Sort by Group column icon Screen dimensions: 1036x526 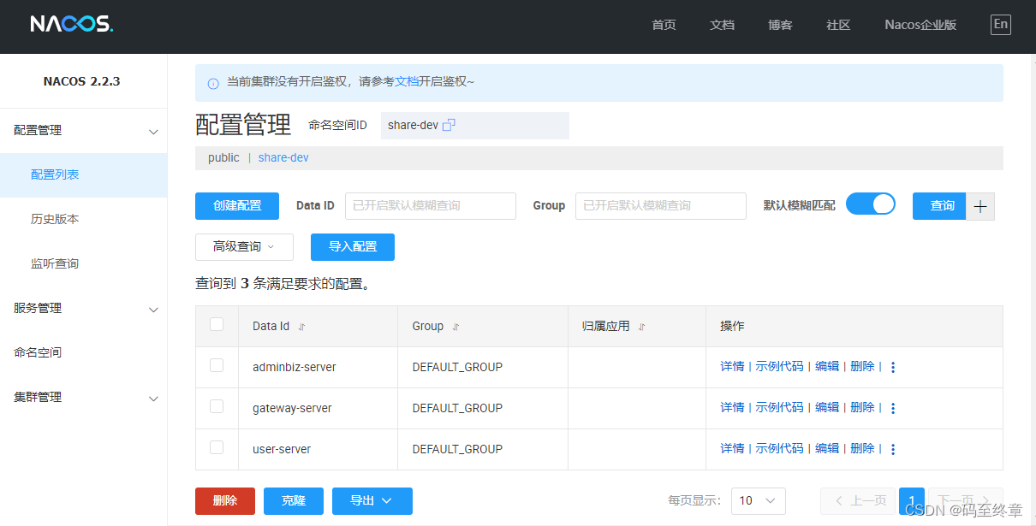[x=455, y=327]
